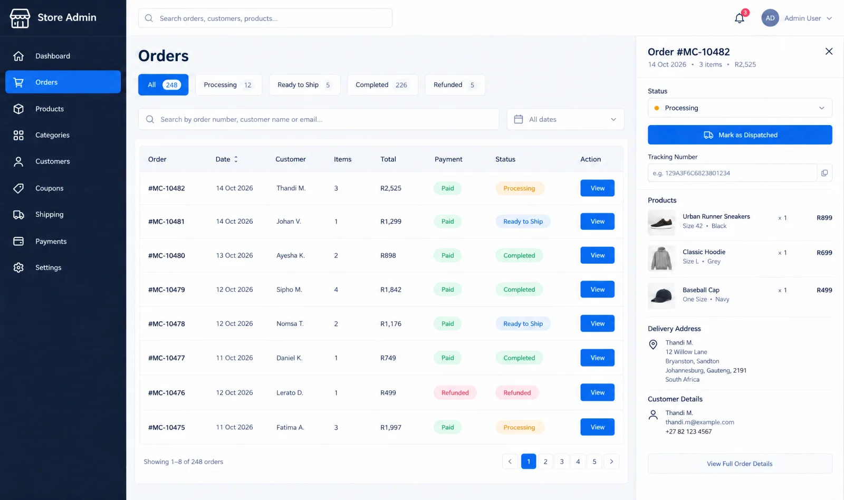The width and height of the screenshot is (844, 500).
Task: Click Refunded payment badge for Lerato D.
Action: tap(455, 393)
